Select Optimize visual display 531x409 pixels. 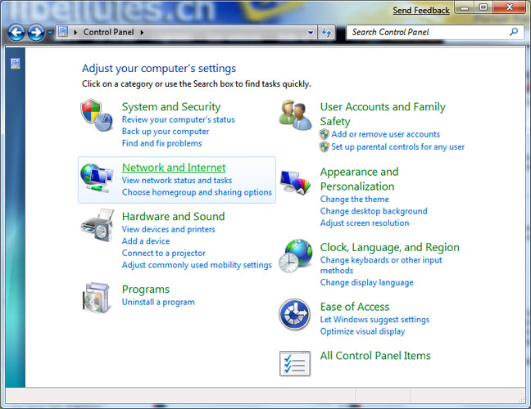tap(362, 331)
